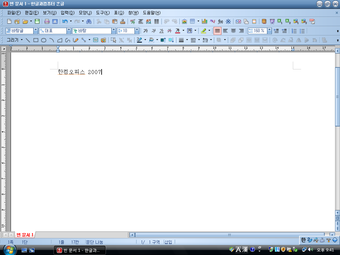The width and height of the screenshot is (340, 255).
Task: Start a presentation with the projector screen icon
Action: click(x=272, y=21)
